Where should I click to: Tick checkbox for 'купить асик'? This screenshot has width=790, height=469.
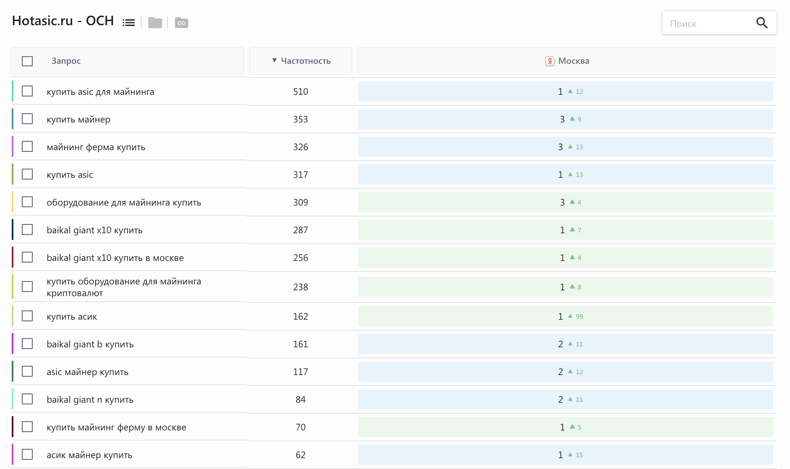(x=27, y=316)
